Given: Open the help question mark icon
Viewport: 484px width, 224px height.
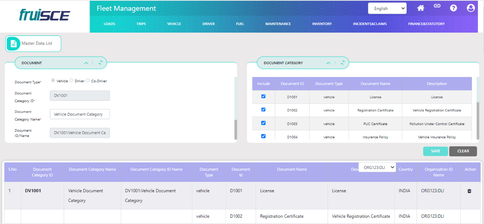Looking at the screenshot, I should click(453, 8).
